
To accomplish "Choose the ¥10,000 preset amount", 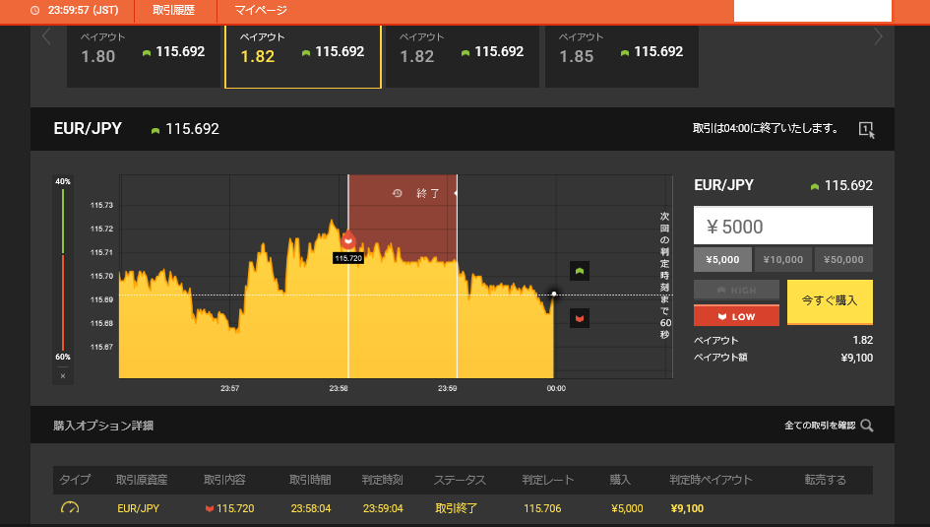I will pyautogui.click(x=783, y=260).
